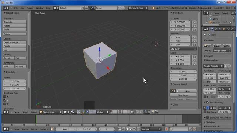Open the Help menu

(48, 8)
